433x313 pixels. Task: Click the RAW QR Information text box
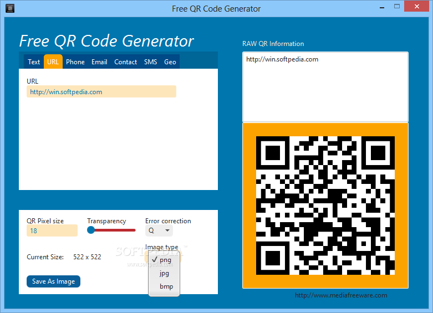coord(325,86)
